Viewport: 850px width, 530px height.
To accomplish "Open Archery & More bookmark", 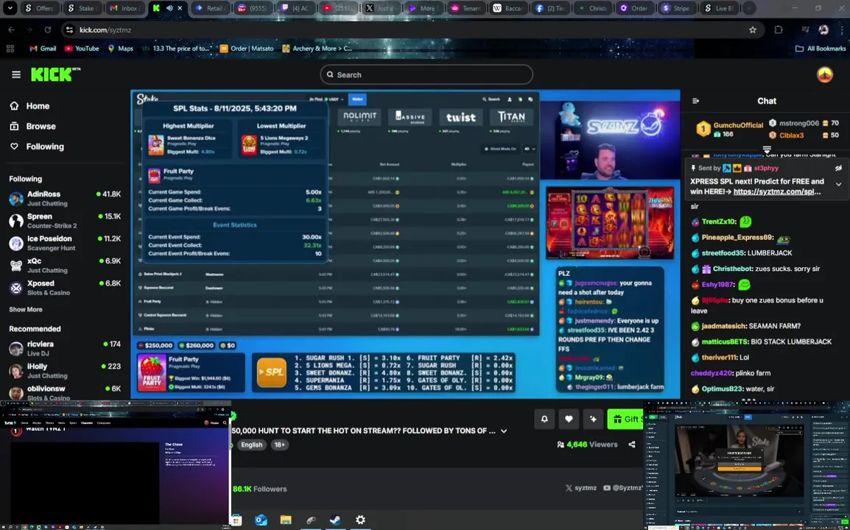I will coord(317,49).
